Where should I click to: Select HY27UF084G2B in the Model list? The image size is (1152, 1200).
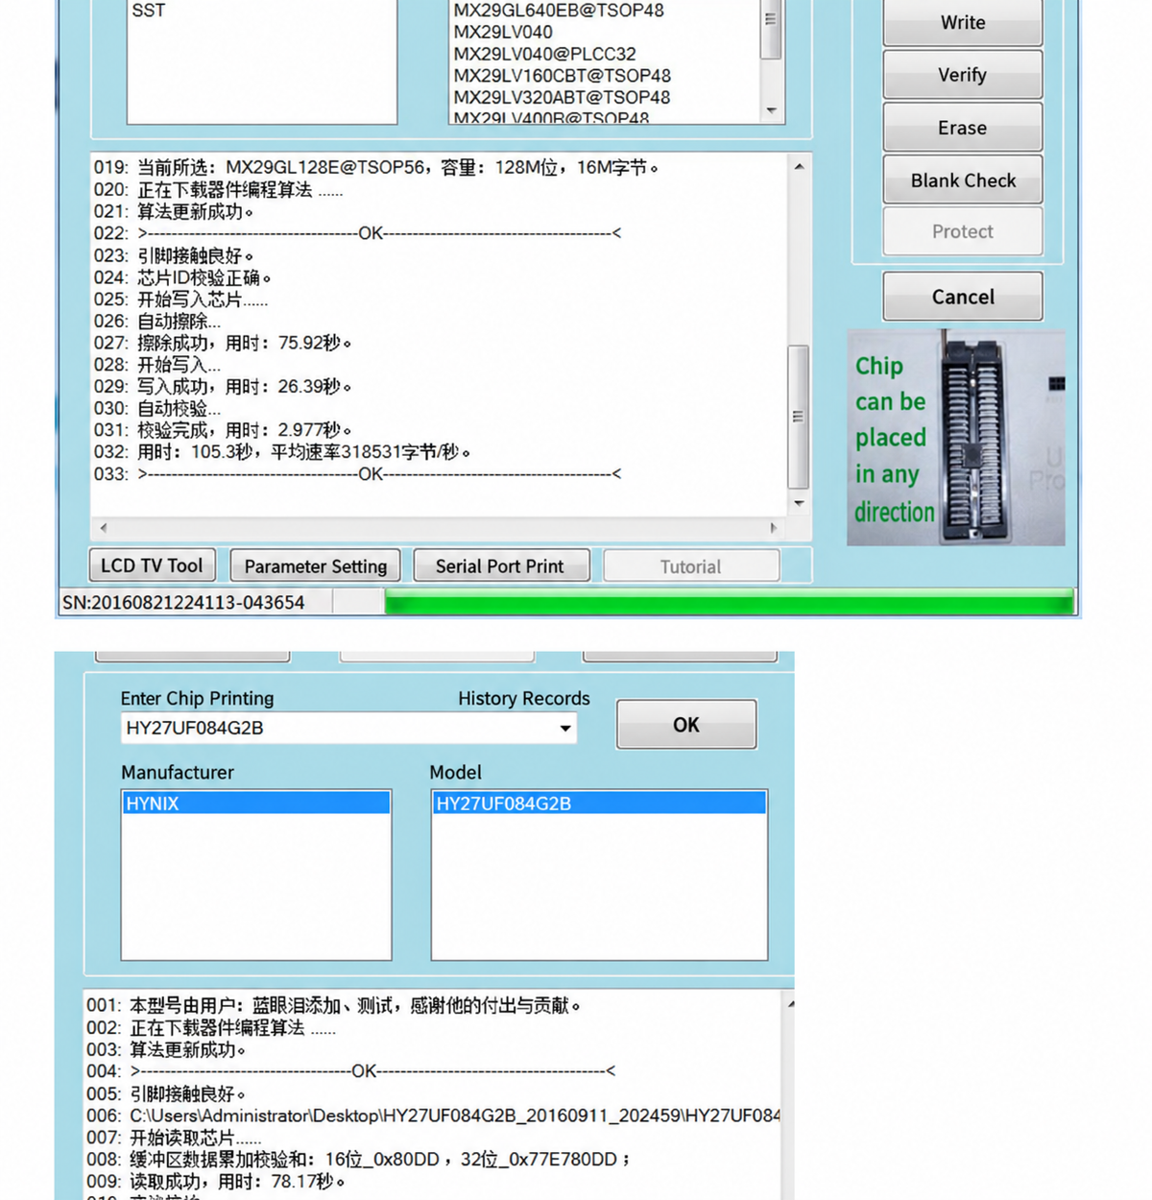coord(599,804)
